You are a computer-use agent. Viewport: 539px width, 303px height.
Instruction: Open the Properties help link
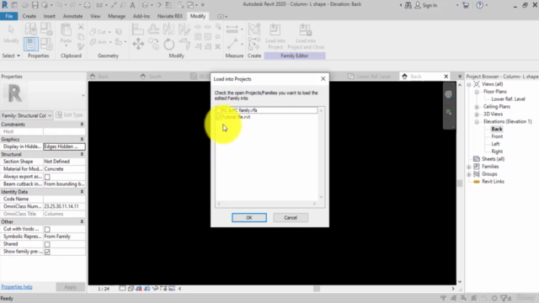coord(17,287)
